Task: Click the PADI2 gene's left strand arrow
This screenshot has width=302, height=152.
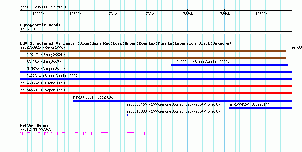Action: tap(21, 133)
